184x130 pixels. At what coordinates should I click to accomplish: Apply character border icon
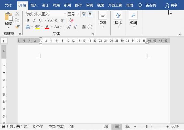[x=90, y=14]
